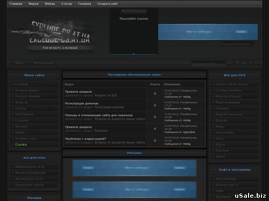Open Мультимедиа in Софт и программы
269x201 pixels.
pos(226,178)
